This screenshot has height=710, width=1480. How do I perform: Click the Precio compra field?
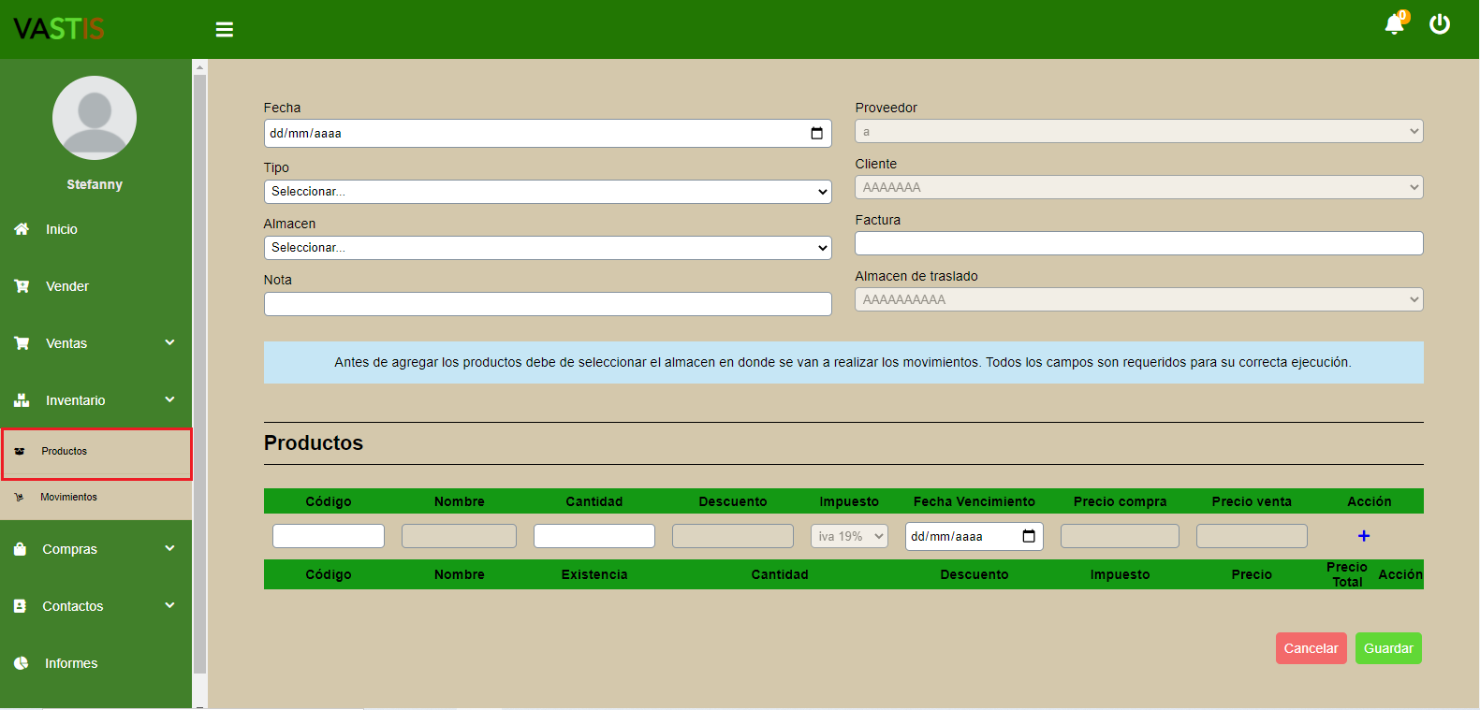point(1120,536)
